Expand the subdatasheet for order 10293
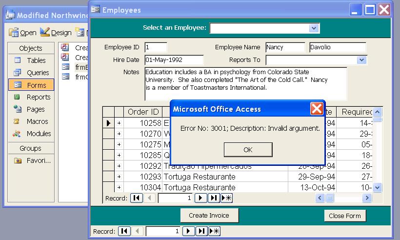 119,177
